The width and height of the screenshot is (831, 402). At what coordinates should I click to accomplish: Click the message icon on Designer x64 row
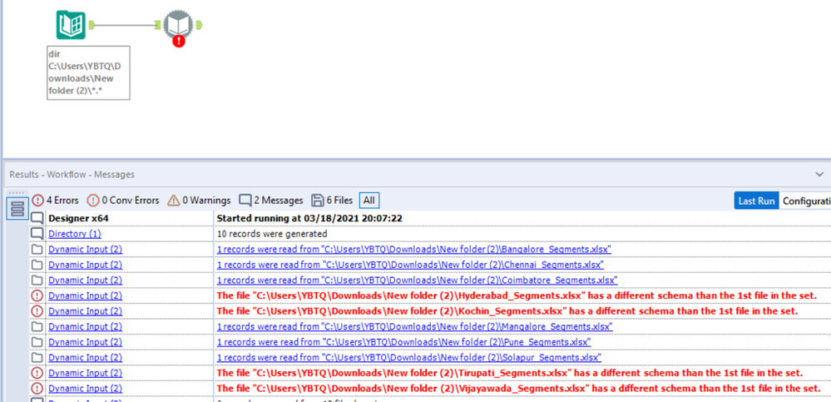coord(37,218)
